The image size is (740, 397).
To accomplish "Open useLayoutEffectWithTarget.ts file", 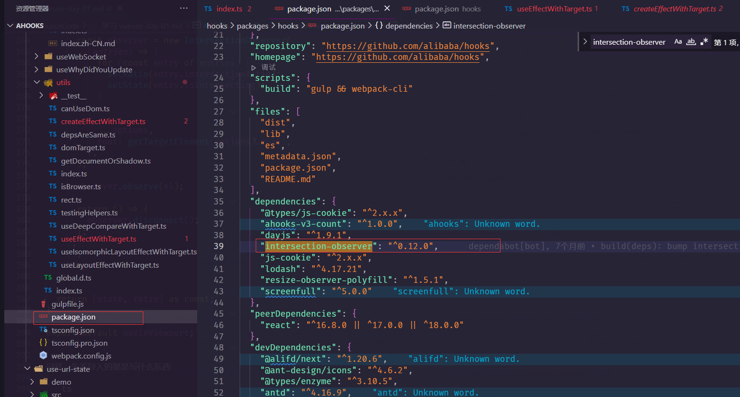I will pos(110,265).
